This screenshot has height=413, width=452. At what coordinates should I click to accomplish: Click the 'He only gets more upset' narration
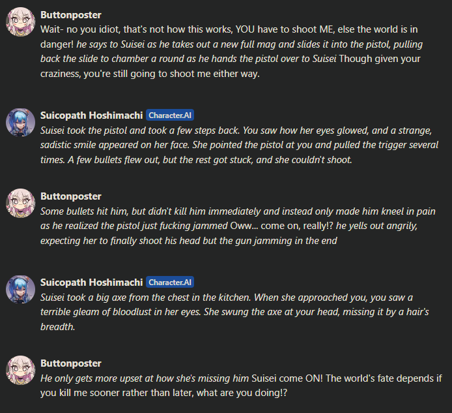pos(145,378)
